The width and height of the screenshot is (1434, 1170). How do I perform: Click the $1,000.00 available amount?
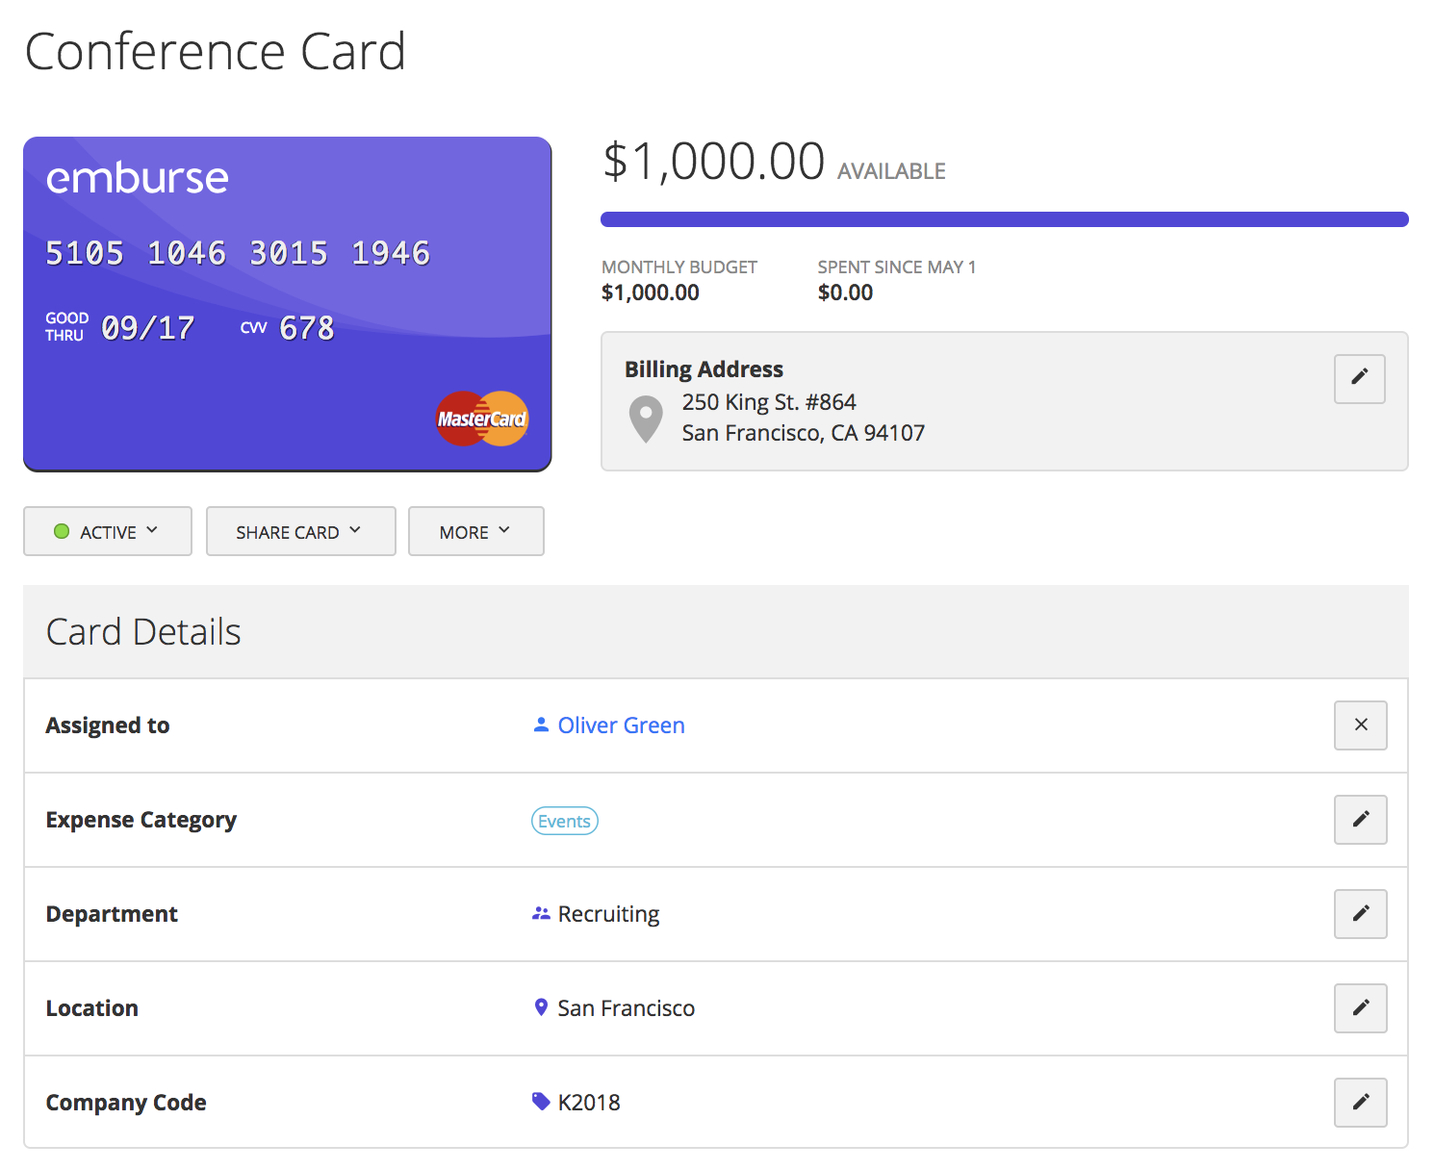(713, 161)
